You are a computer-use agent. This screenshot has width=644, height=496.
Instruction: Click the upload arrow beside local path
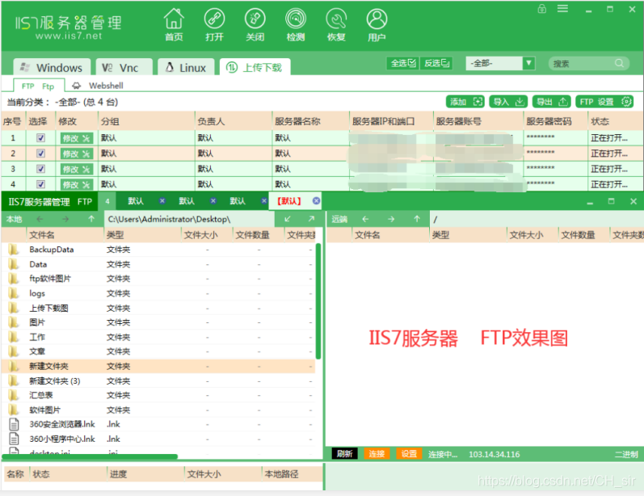(311, 219)
